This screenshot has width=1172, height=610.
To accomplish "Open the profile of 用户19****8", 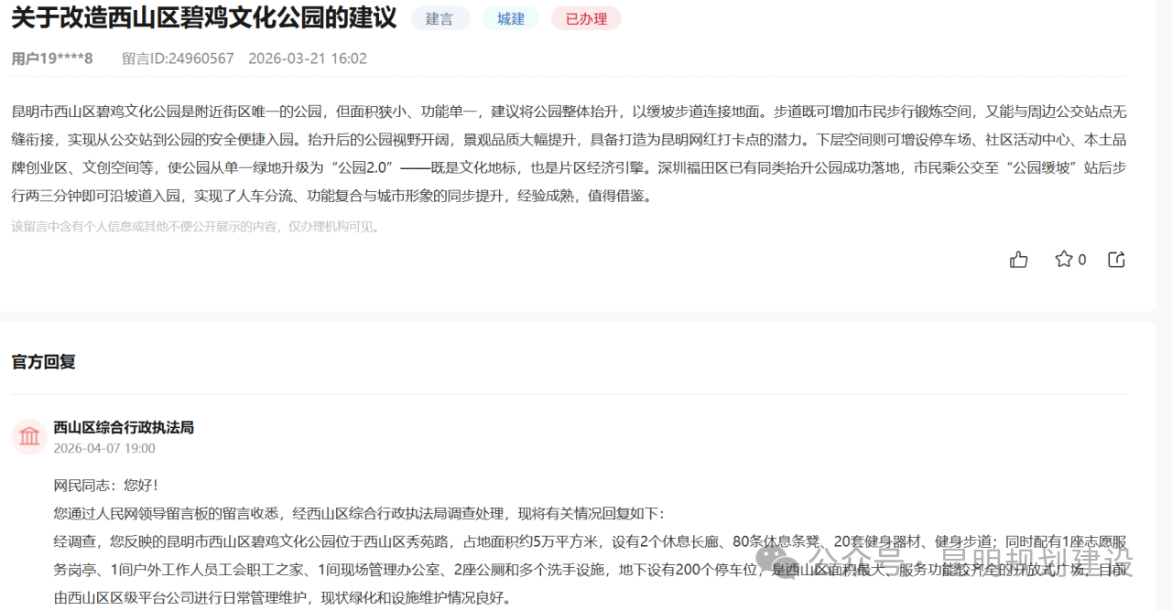I will click(x=52, y=59).
